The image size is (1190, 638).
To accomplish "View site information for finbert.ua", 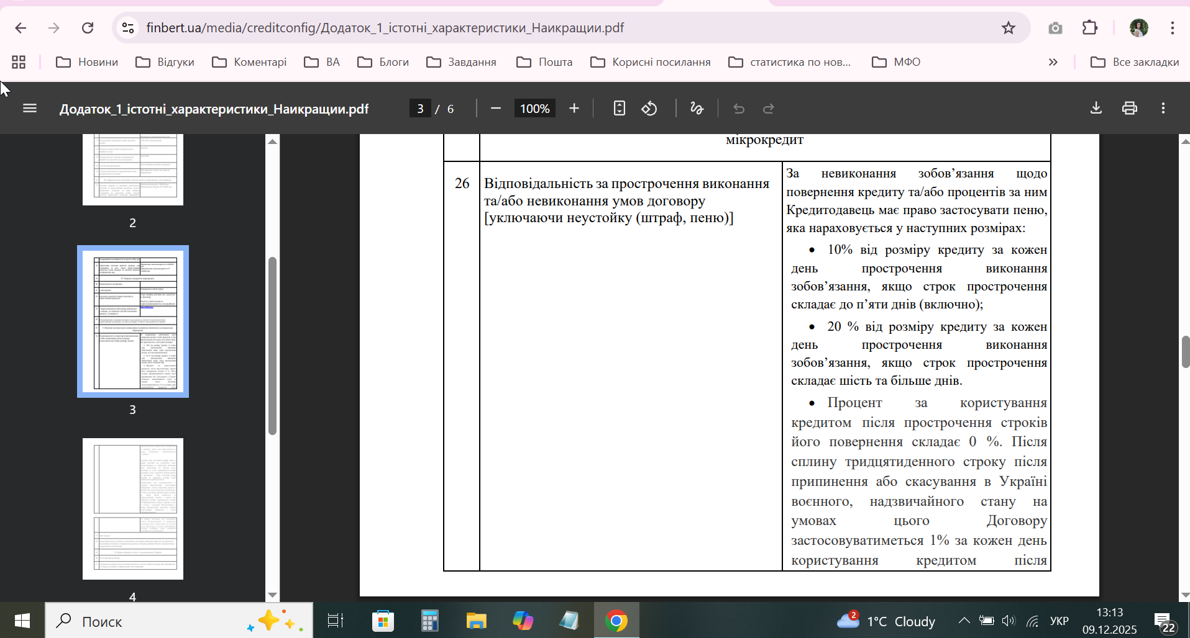I will coord(128,28).
